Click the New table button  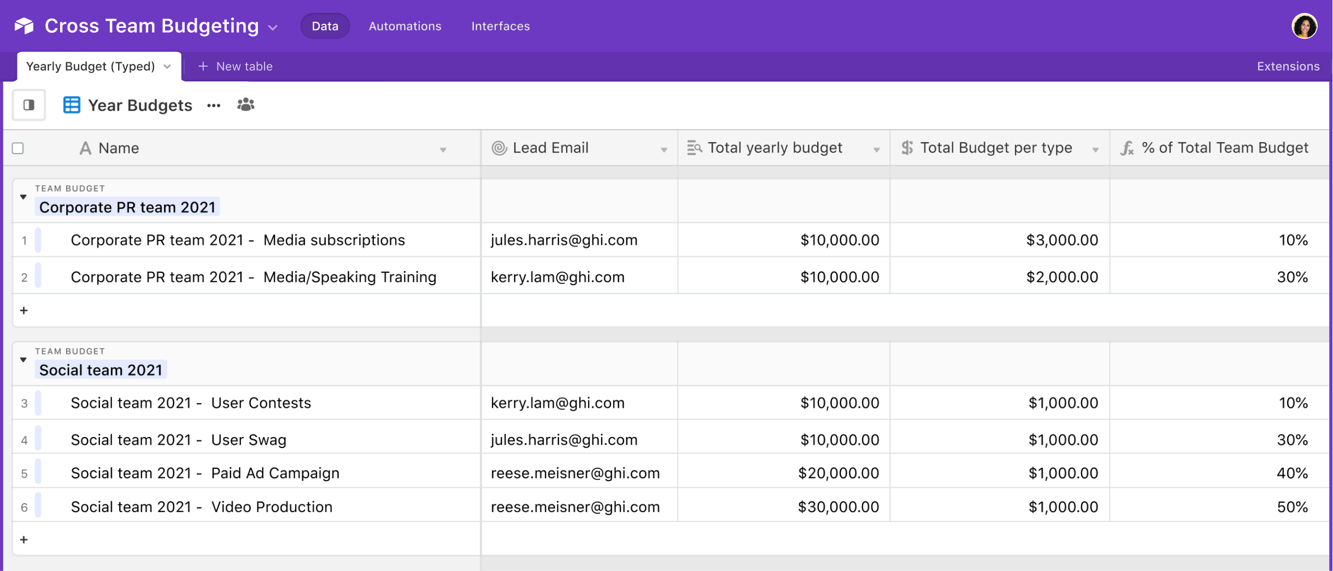(x=236, y=66)
